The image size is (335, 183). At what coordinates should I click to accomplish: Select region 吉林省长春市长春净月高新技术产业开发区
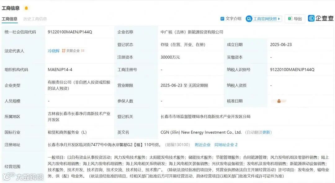(x=79, y=117)
